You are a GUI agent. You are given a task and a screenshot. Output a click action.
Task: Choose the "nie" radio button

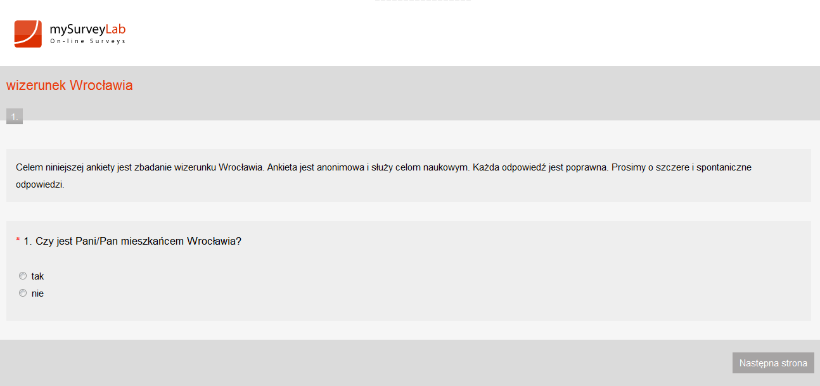pos(23,293)
